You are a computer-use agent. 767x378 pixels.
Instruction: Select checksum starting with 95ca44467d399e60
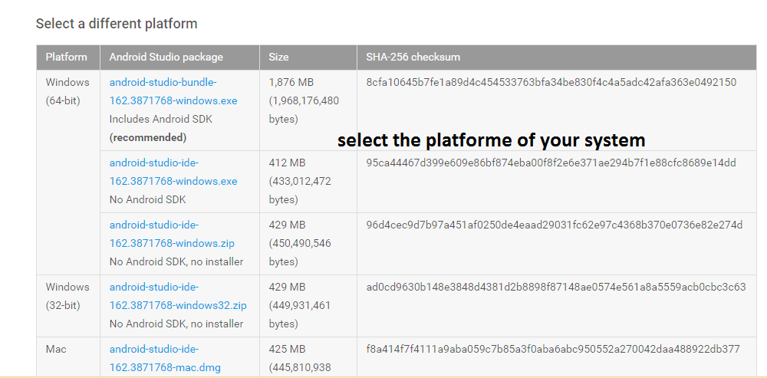coord(551,163)
